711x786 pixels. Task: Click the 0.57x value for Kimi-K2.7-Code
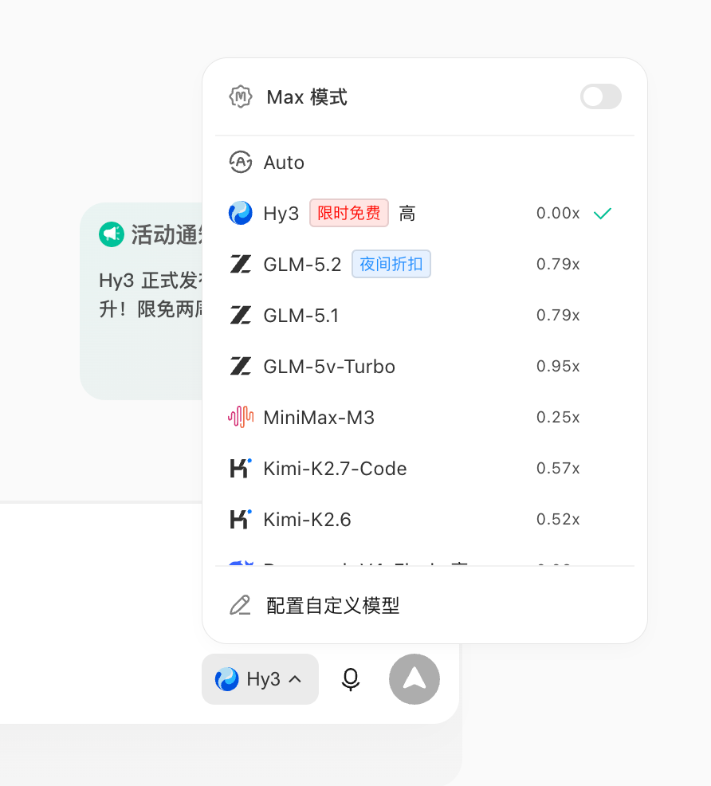pyautogui.click(x=558, y=468)
